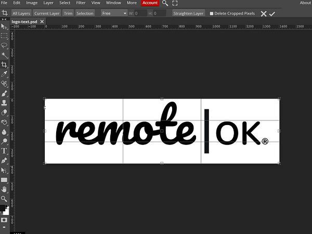Viewport: 312px width, 234px height.
Task: Open the More menu
Action: point(132,3)
